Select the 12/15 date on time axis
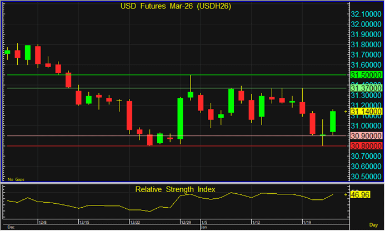 [84, 223]
